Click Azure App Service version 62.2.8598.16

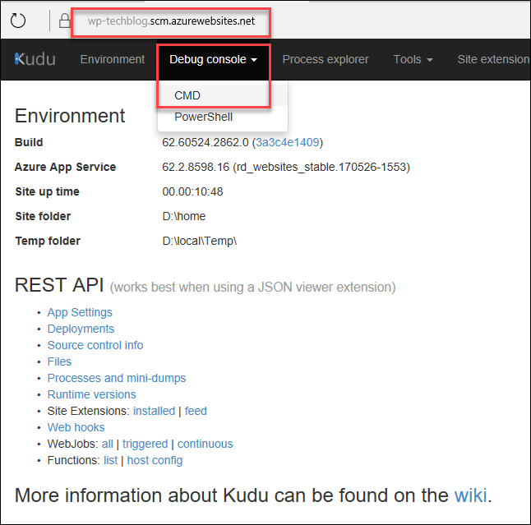click(x=196, y=167)
